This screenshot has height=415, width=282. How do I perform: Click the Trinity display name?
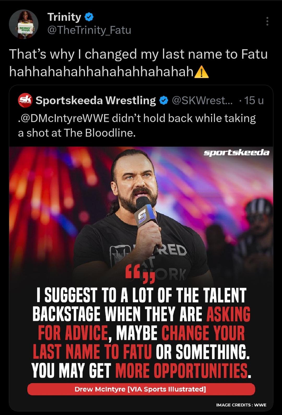64,17
